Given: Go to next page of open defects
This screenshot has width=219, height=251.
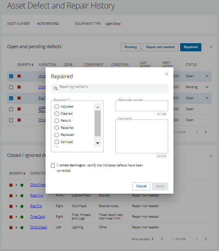Looking at the screenshot, I should 206,132.
